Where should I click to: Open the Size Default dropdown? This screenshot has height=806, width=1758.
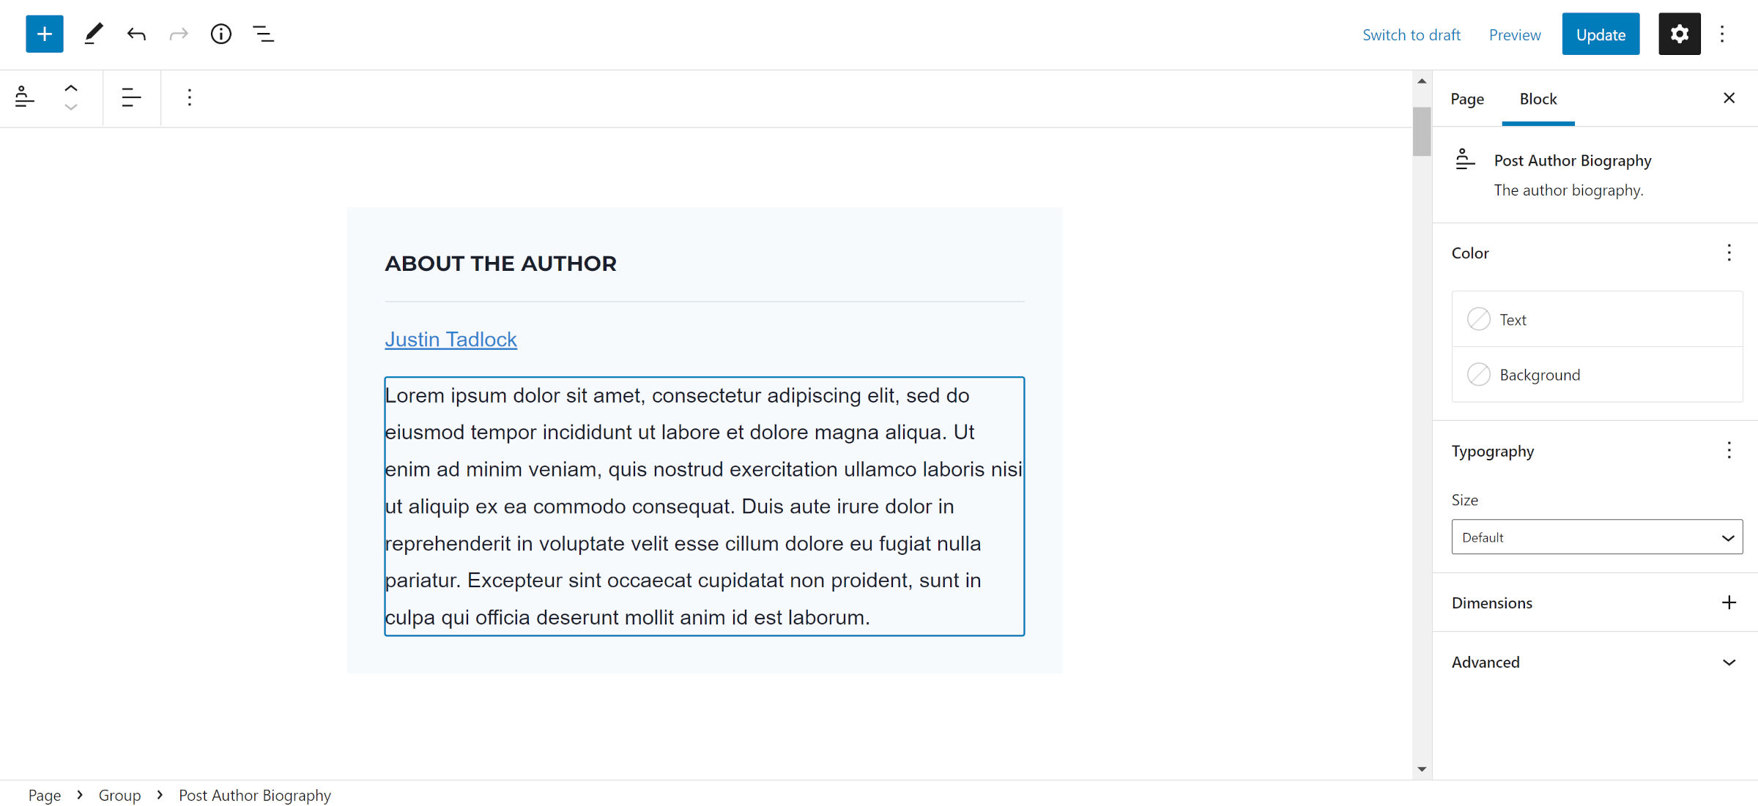coord(1597,537)
